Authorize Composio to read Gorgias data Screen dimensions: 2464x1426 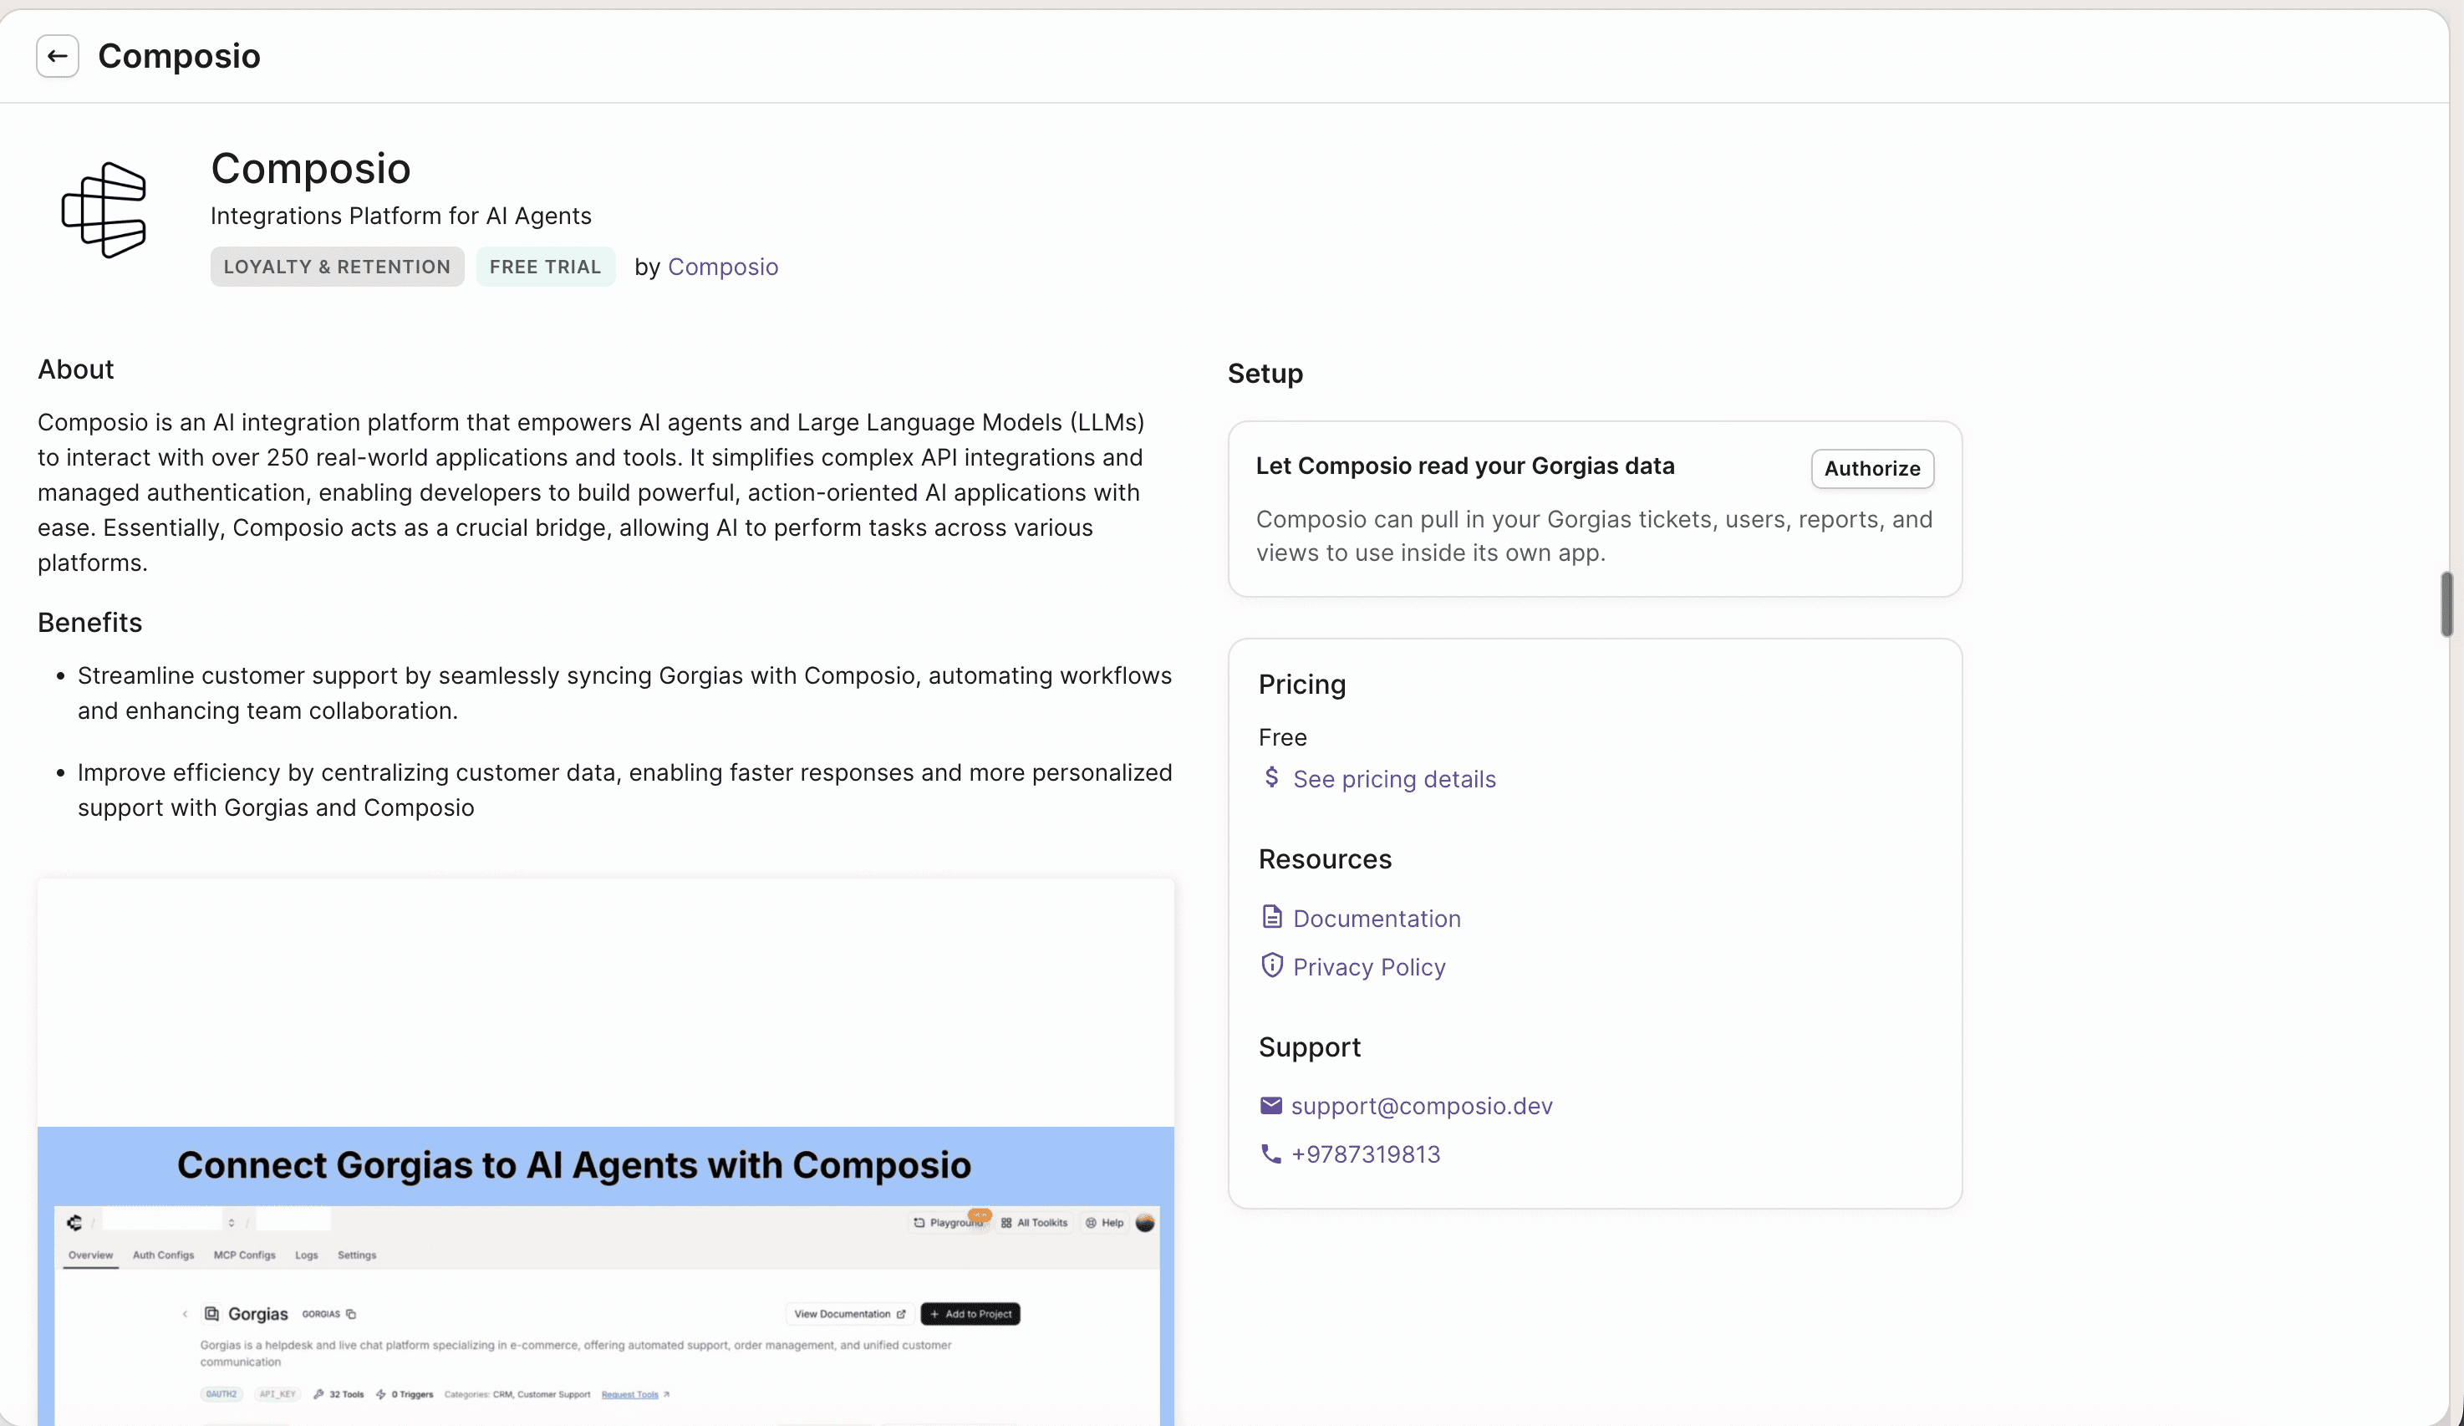coord(1871,468)
